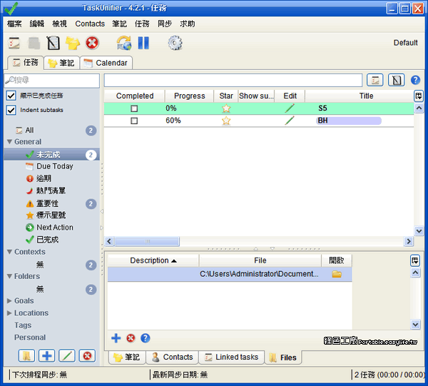This screenshot has width=428, height=386.
Task: Click the red delete button under sidebar
Action: pyautogui.click(x=87, y=356)
